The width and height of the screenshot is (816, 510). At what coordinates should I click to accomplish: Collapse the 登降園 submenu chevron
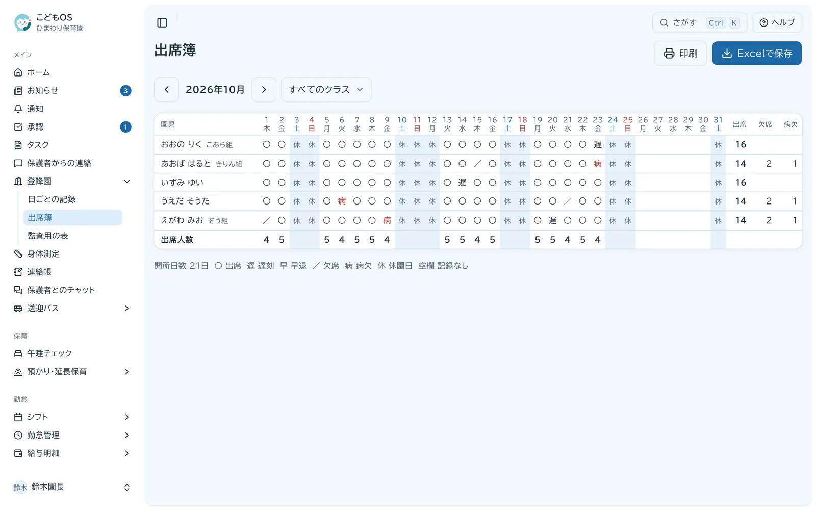tap(127, 181)
